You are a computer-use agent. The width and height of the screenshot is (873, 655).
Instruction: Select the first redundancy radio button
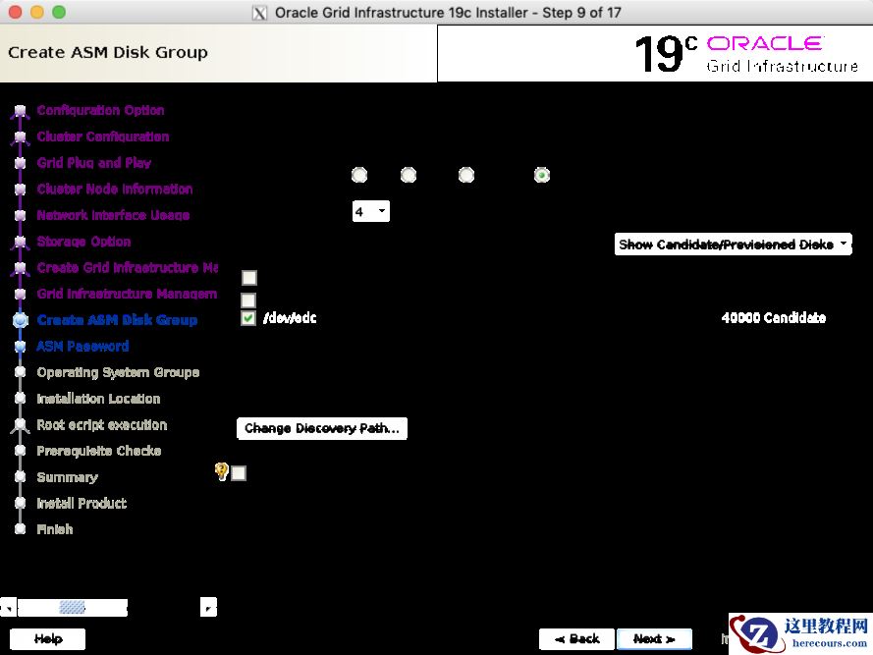[359, 175]
